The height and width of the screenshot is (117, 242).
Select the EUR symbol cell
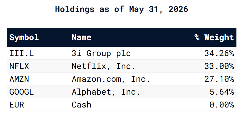click(x=17, y=105)
